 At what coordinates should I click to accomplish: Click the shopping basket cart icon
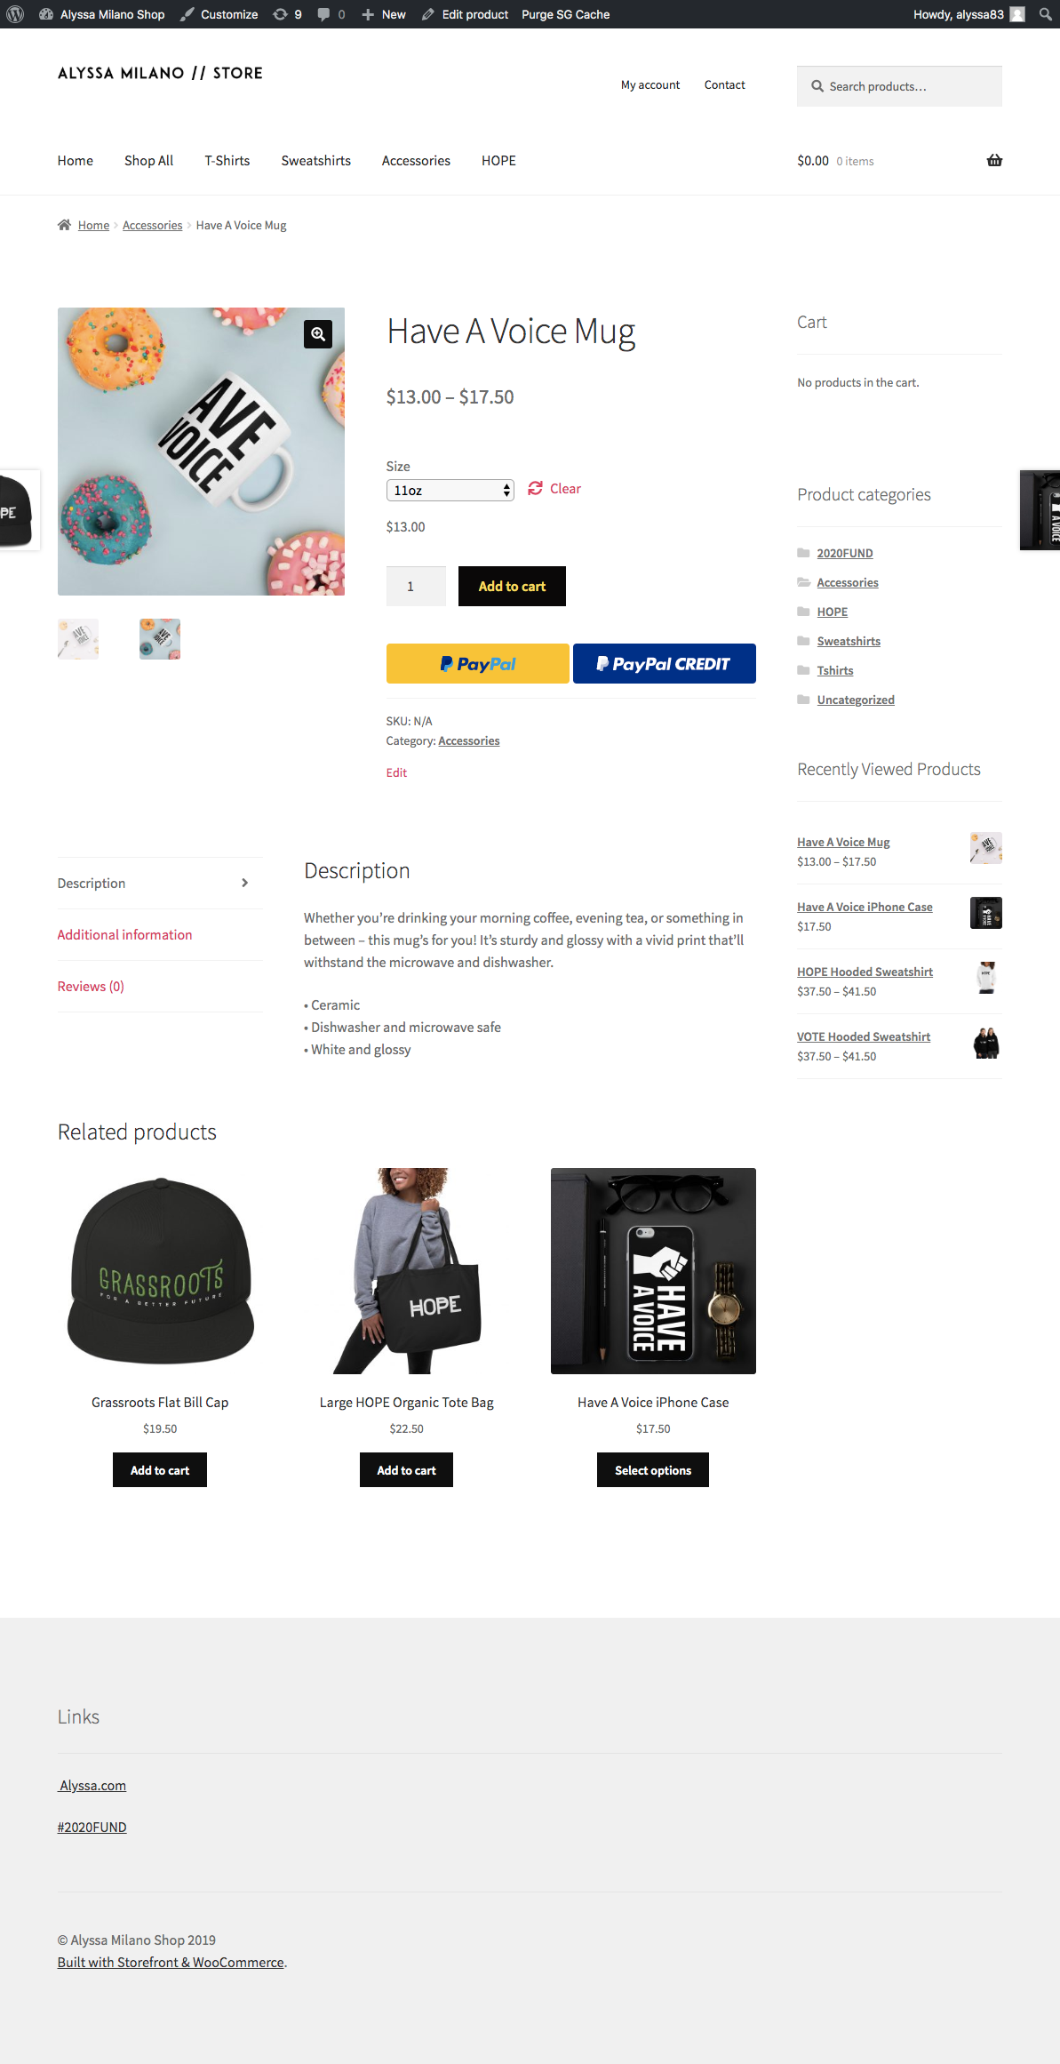(994, 161)
